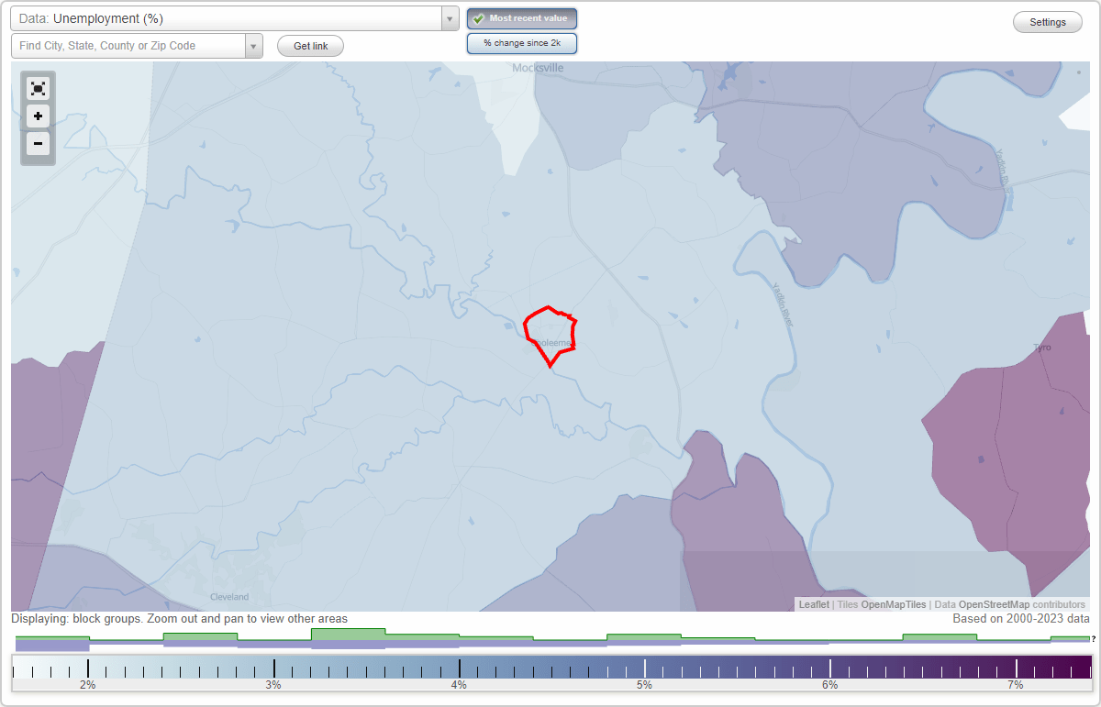The image size is (1101, 707).
Task: Zoom out using the minus map control
Action: [38, 144]
